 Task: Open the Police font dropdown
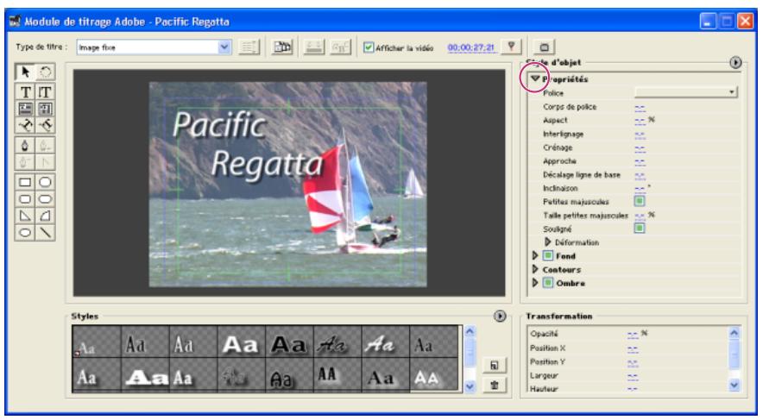[686, 92]
